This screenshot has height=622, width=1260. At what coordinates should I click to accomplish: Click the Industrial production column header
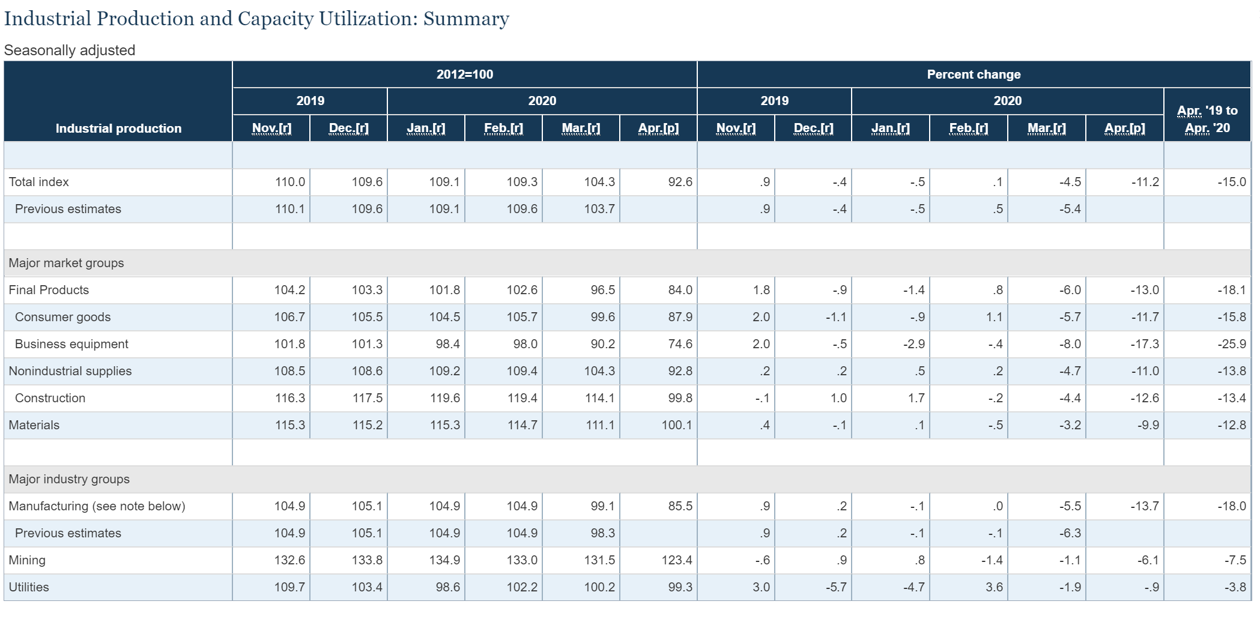click(118, 128)
